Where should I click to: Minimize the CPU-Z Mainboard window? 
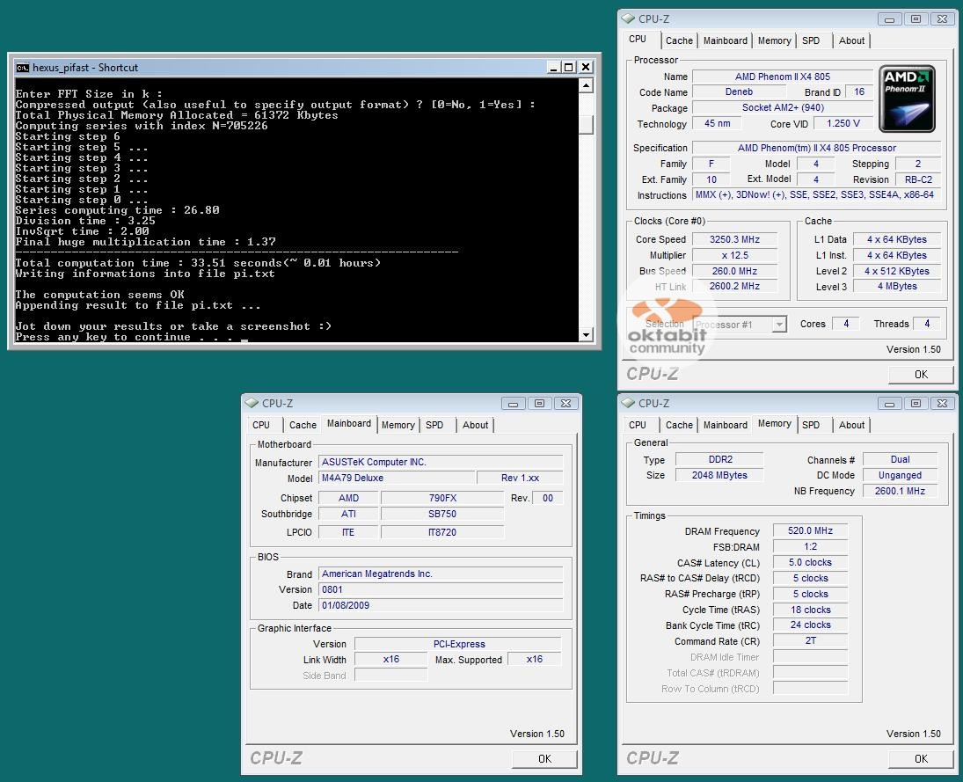click(x=513, y=404)
